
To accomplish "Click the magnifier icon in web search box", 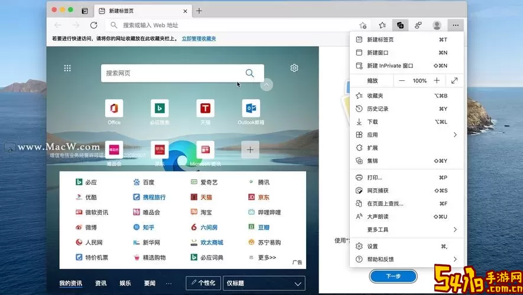I will click(x=249, y=73).
